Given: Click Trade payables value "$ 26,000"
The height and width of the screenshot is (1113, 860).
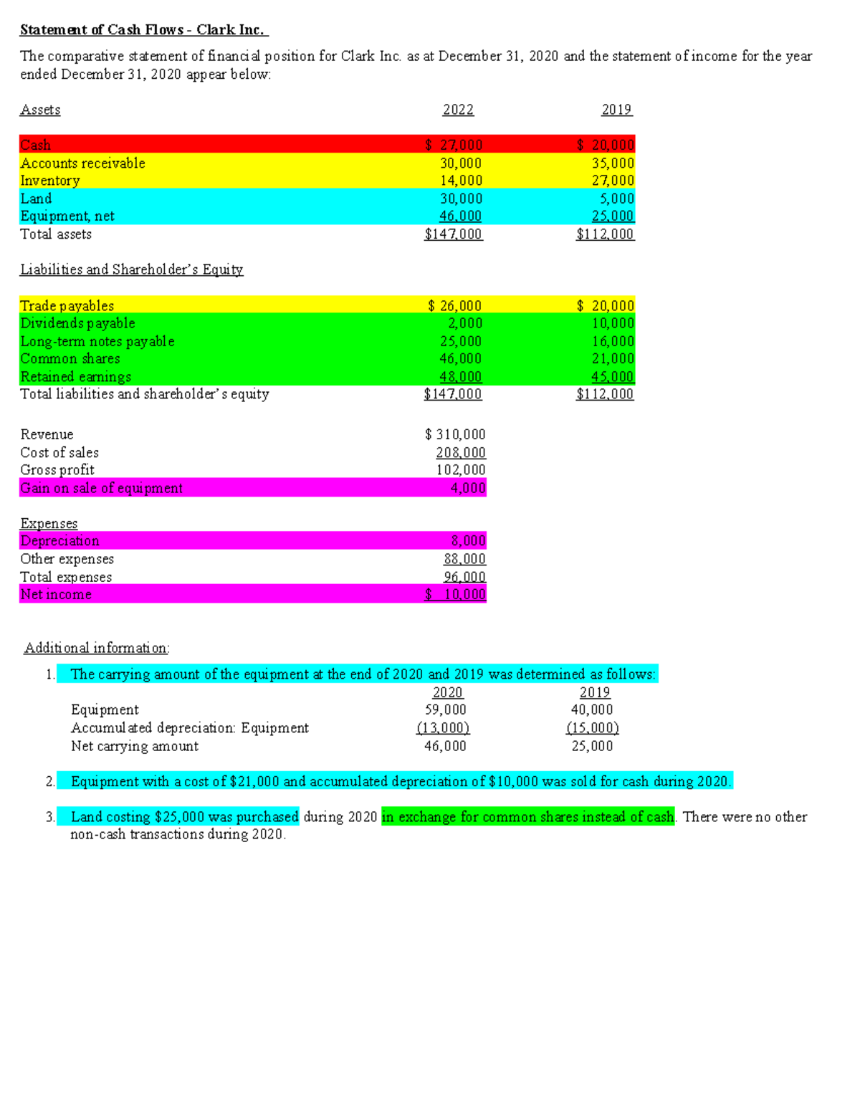Looking at the screenshot, I should coord(455,305).
